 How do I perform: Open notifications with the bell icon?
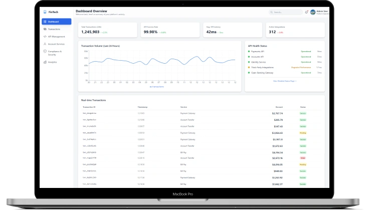coord(306,12)
